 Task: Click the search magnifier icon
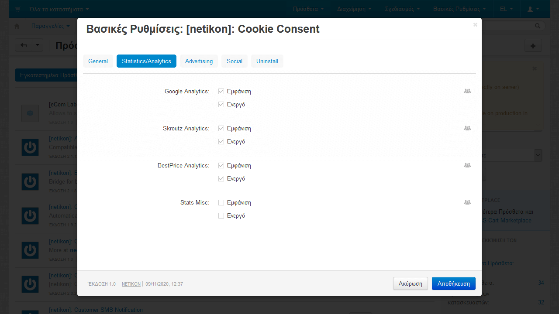coord(538,26)
